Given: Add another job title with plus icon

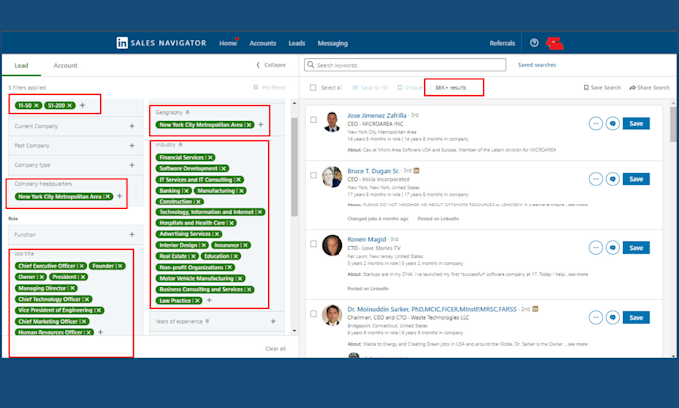Looking at the screenshot, I should pyautogui.click(x=100, y=332).
